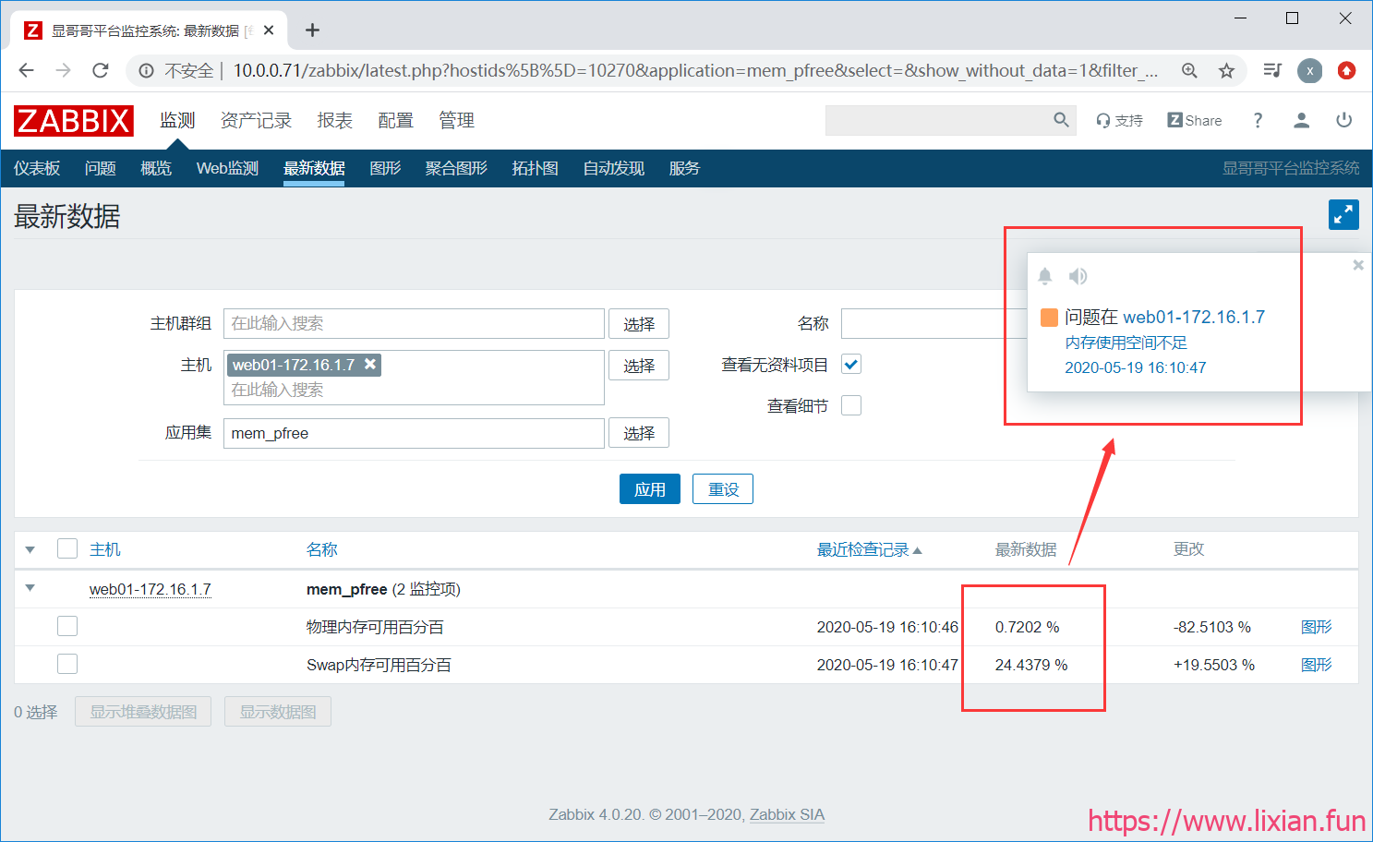Click 选择 button for 主机群组
Viewport: 1373px width, 842px height.
639,324
